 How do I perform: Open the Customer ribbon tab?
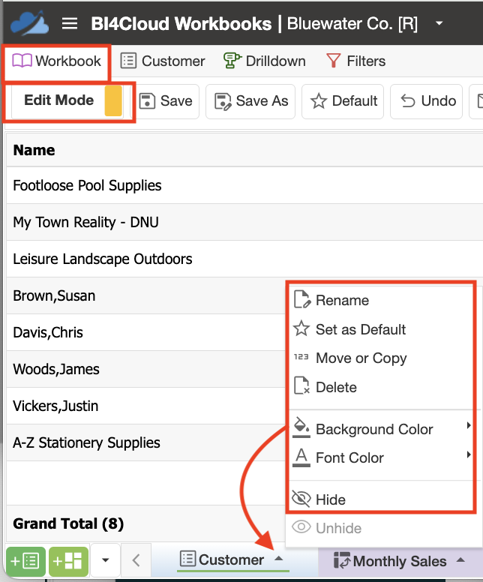click(x=163, y=61)
